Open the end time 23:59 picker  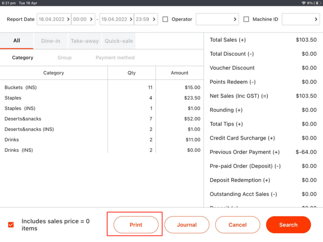point(146,19)
